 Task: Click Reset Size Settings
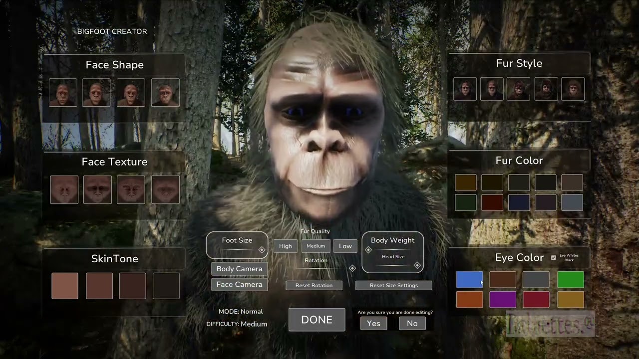point(394,285)
